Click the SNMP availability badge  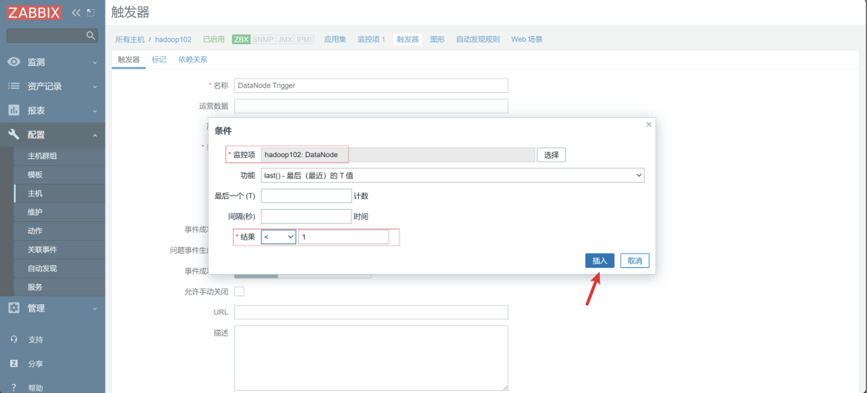(x=263, y=39)
